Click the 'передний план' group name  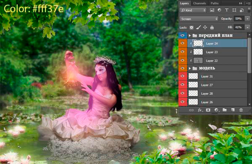click(x=215, y=36)
